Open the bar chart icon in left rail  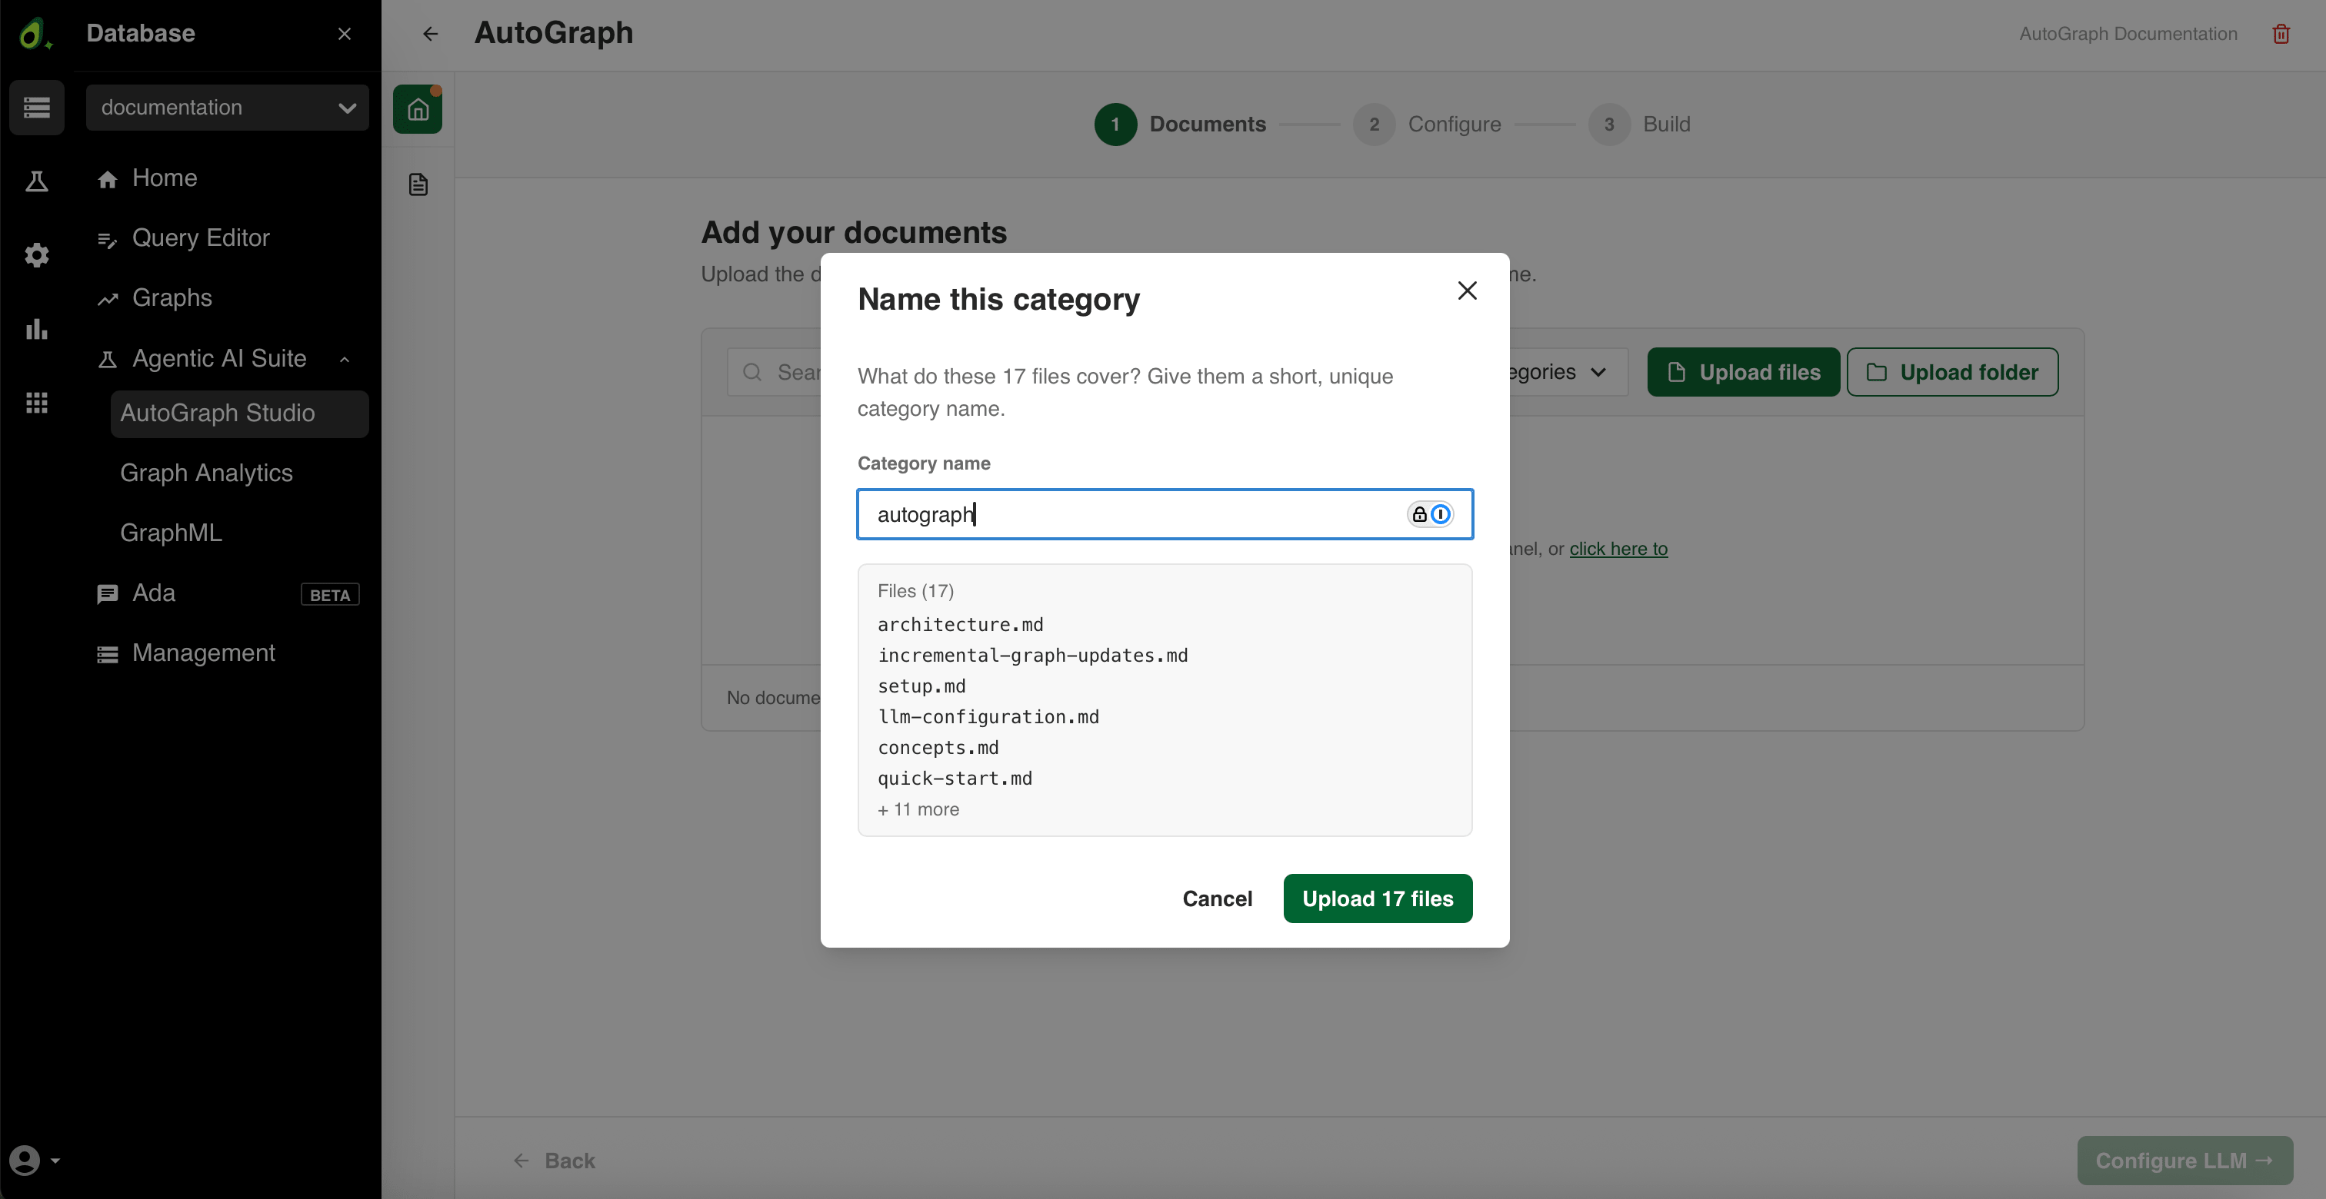37,329
